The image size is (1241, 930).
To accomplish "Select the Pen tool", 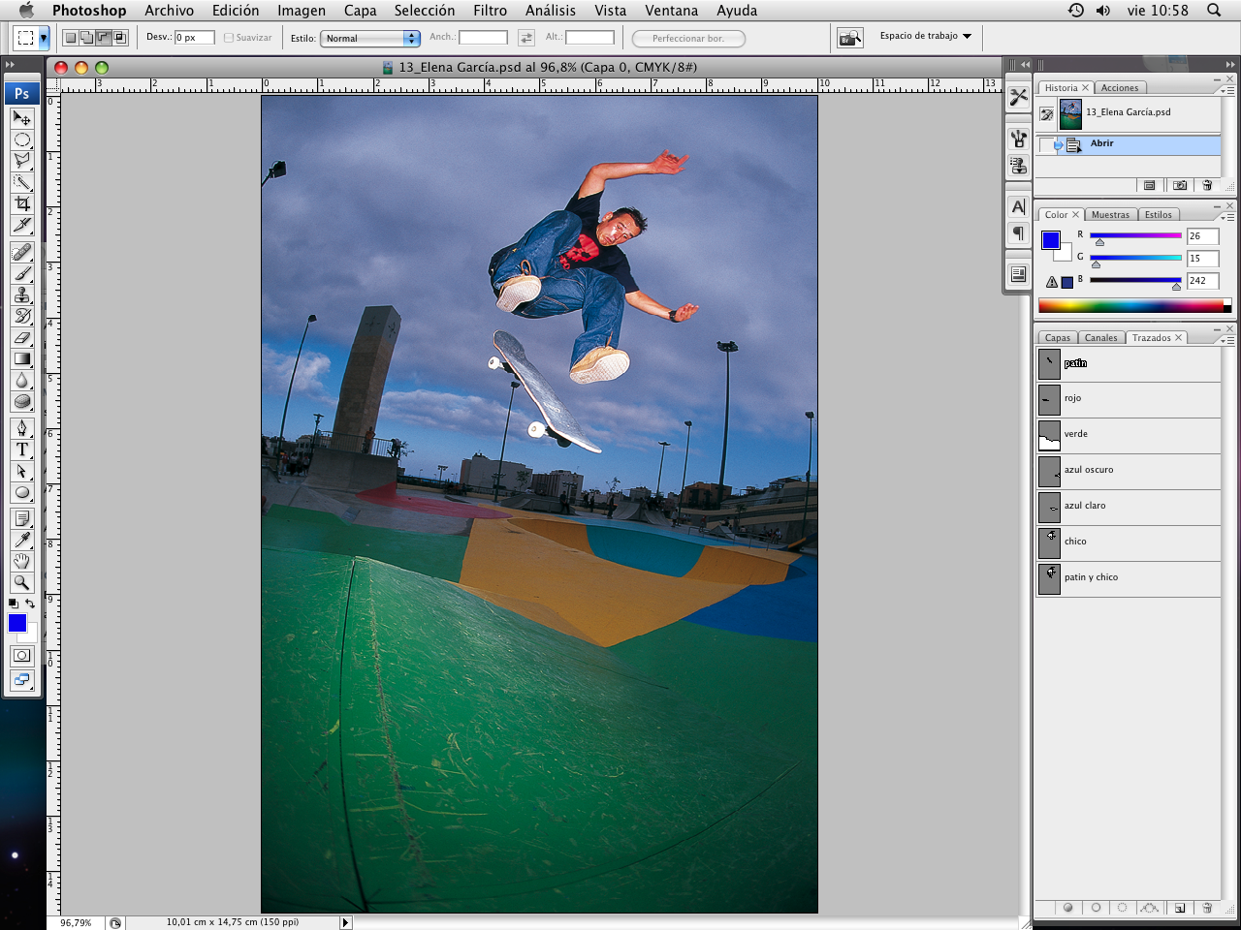I will (x=22, y=428).
